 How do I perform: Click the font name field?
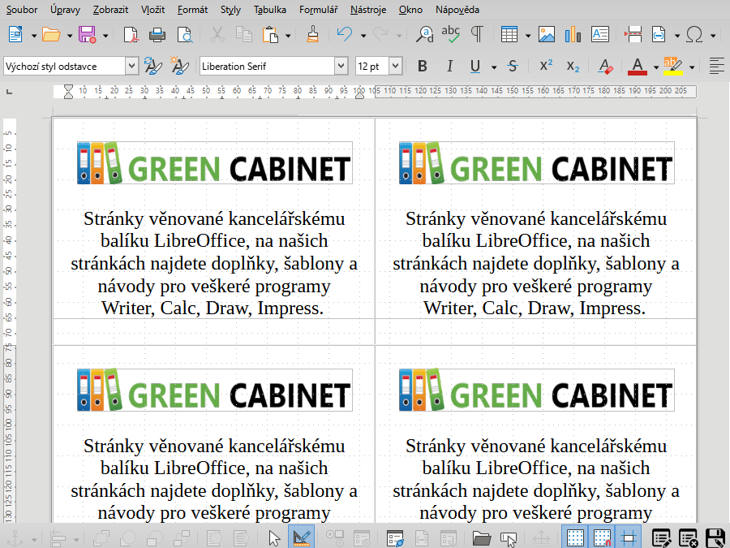tap(267, 67)
